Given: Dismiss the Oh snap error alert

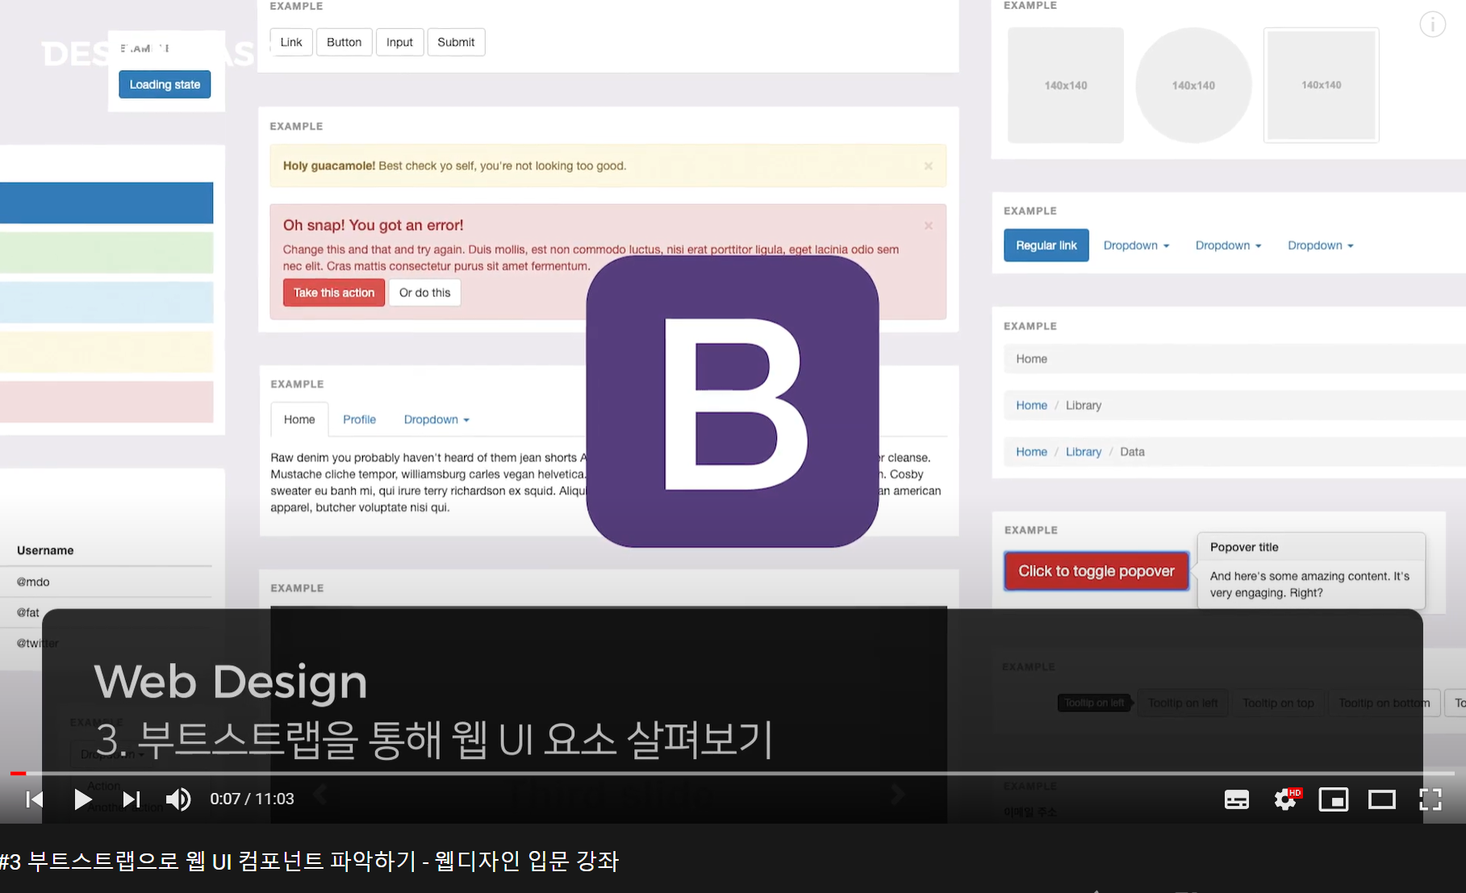Looking at the screenshot, I should (x=929, y=225).
